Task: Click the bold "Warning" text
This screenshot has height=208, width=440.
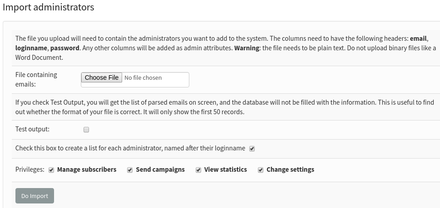Action: click(247, 48)
